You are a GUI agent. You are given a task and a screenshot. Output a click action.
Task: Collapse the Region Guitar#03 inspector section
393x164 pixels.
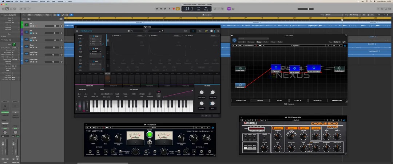click(x=1, y=15)
